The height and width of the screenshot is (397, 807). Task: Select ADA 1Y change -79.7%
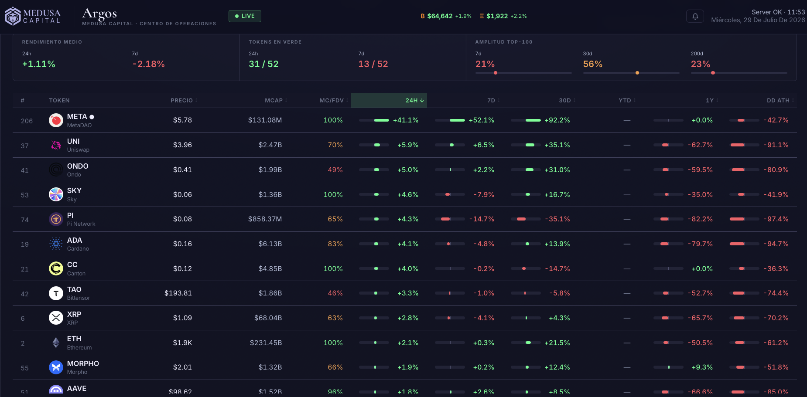pos(700,244)
